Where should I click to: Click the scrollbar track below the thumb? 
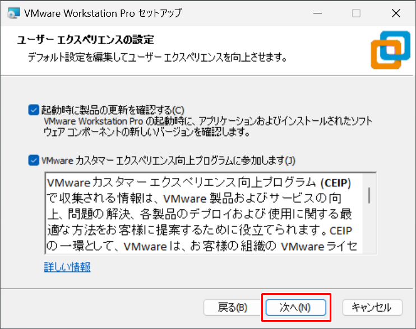coord(369,229)
